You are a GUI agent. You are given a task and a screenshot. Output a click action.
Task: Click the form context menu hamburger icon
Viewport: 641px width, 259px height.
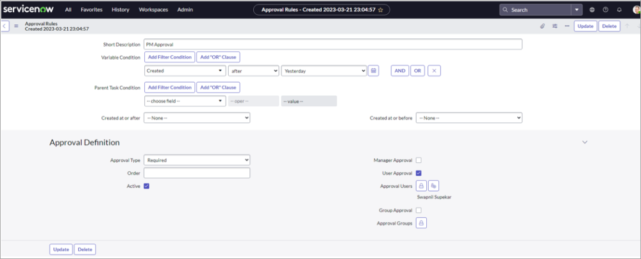pos(16,26)
